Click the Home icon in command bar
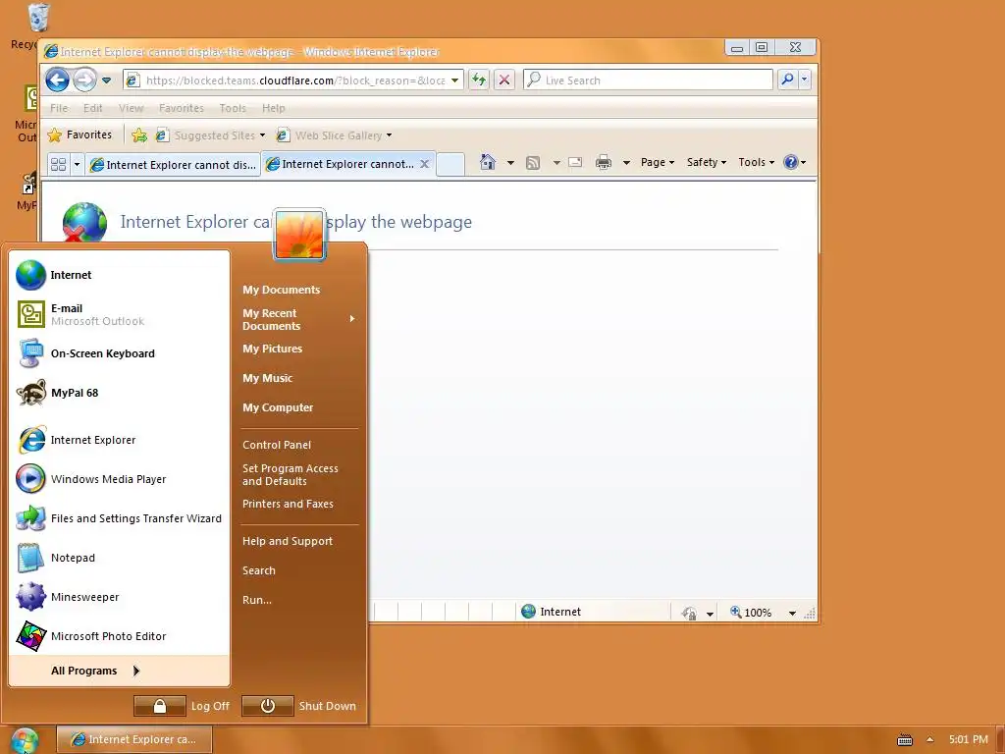This screenshot has width=1005, height=754. pos(488,162)
